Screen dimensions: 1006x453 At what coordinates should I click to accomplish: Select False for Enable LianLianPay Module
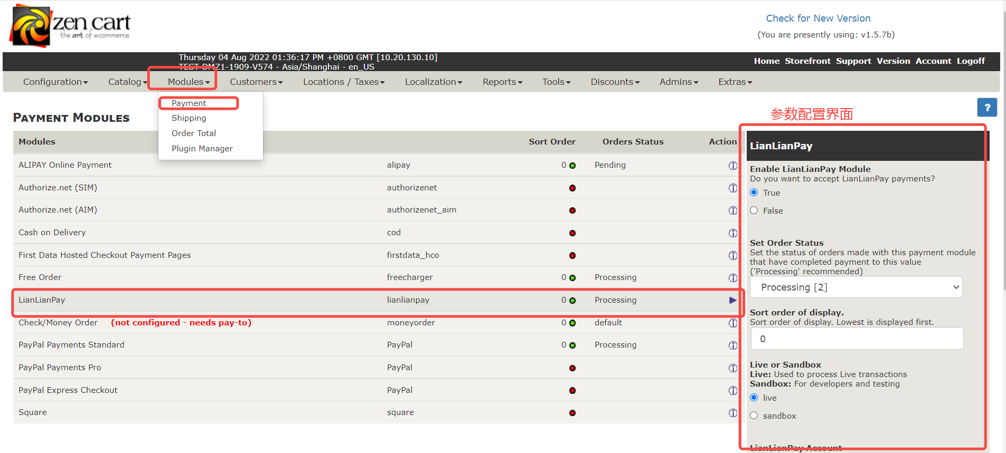point(754,210)
